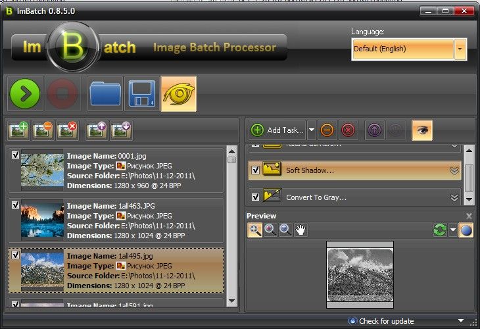Expand the Soft Shadow task settings chevron
The width and height of the screenshot is (480, 329).
coord(454,170)
